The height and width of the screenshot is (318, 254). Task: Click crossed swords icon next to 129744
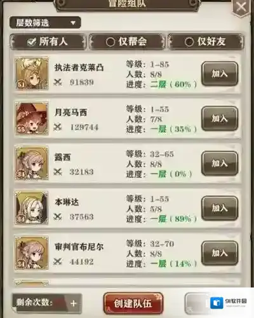(58, 127)
